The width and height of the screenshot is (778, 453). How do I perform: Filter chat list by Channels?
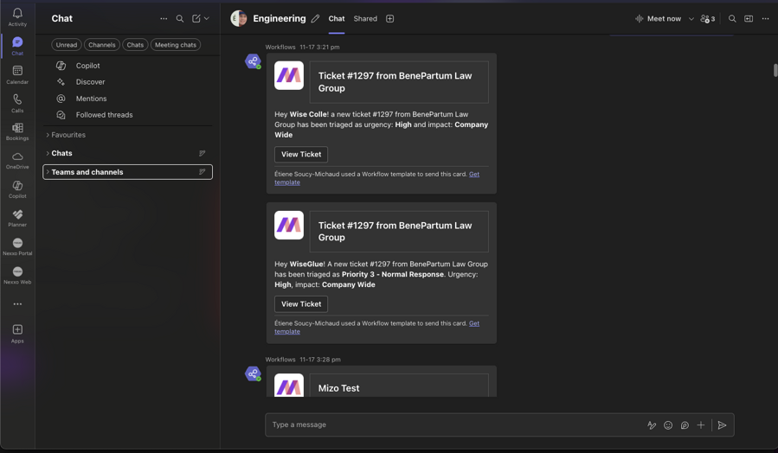(x=102, y=45)
